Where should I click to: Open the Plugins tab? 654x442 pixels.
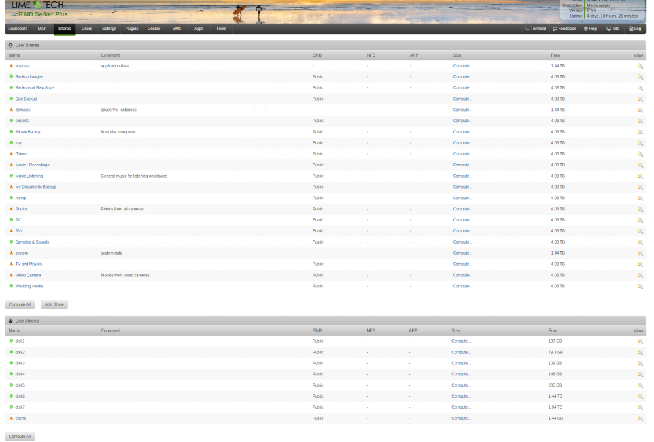(x=132, y=29)
